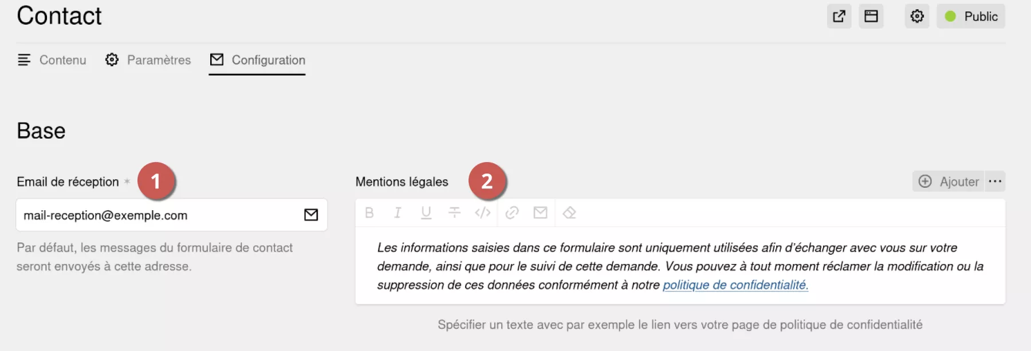Switch to the Contenu tab
The image size is (1031, 351).
[52, 60]
